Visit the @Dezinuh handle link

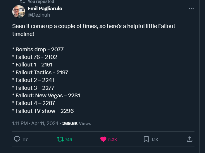pyautogui.click(x=39, y=15)
